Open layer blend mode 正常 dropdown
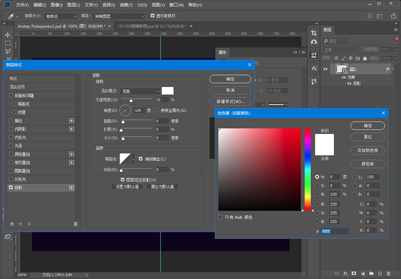The width and height of the screenshot is (401, 279). [341, 50]
